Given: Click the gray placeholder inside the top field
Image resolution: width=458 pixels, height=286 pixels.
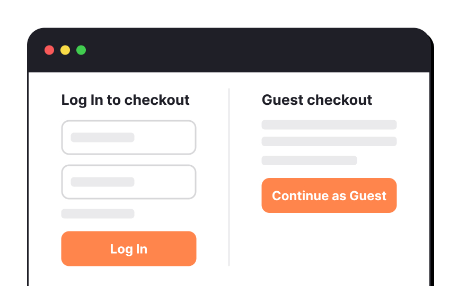Looking at the screenshot, I should click(102, 137).
